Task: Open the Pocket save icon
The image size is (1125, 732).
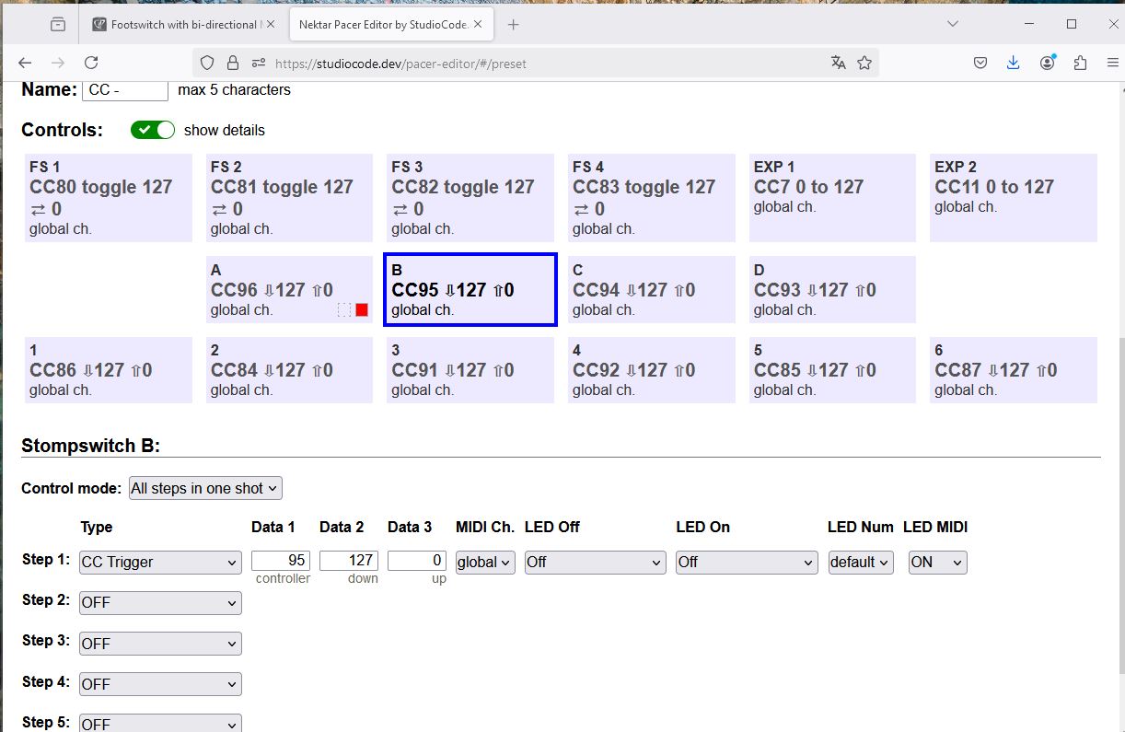Action: 980,63
